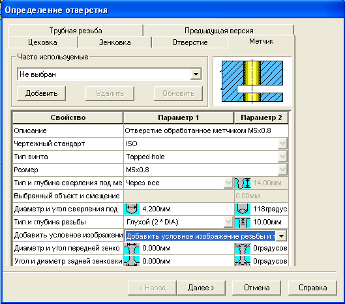345x304 pixels.
Task: Select the Выбранный объект и смещение label
Action: (x=67, y=196)
